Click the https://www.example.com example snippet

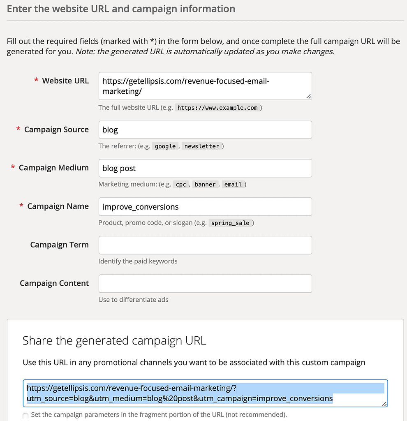pyautogui.click(x=217, y=108)
